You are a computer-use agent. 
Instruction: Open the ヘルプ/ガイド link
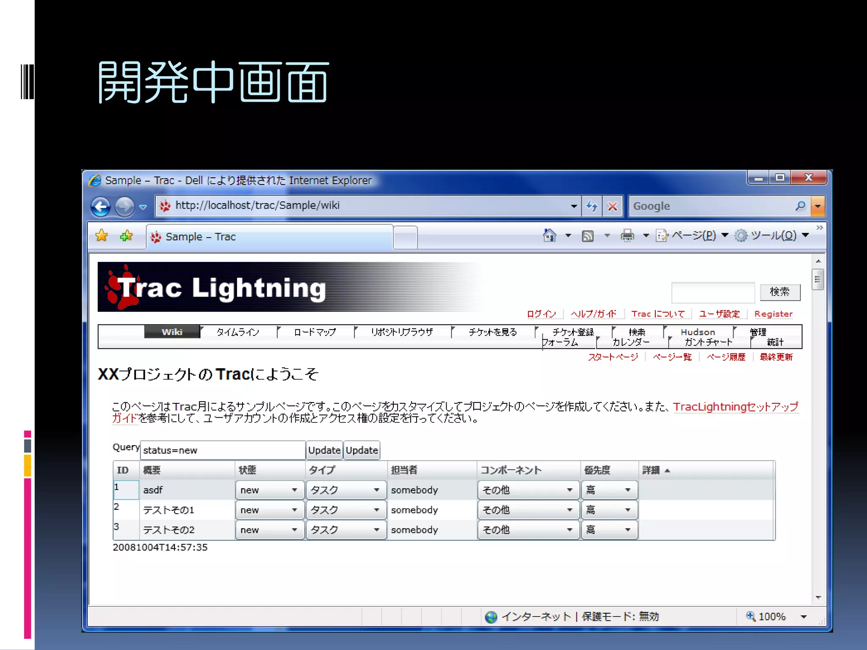click(x=594, y=314)
